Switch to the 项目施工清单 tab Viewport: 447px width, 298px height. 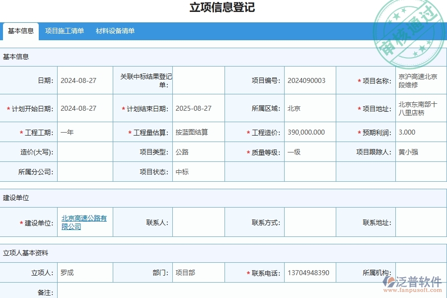[65, 31]
